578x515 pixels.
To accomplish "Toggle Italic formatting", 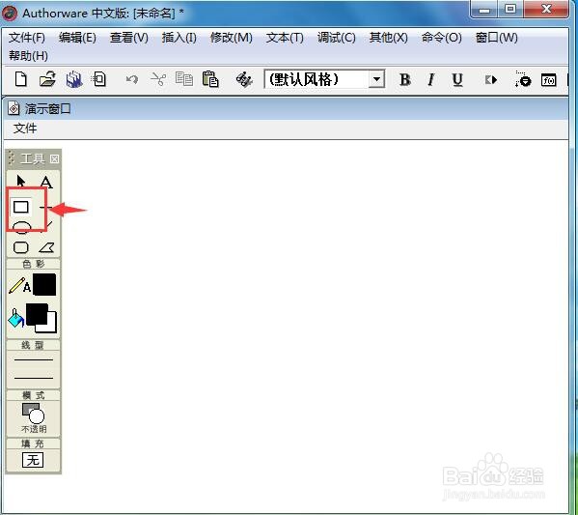I will (430, 80).
